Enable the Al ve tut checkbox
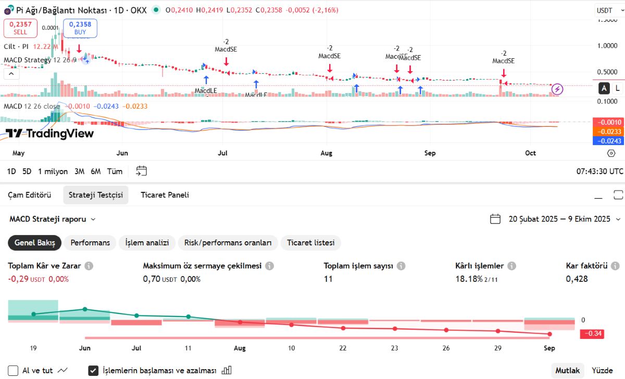Image resolution: width=625 pixels, height=379 pixels. (x=13, y=371)
